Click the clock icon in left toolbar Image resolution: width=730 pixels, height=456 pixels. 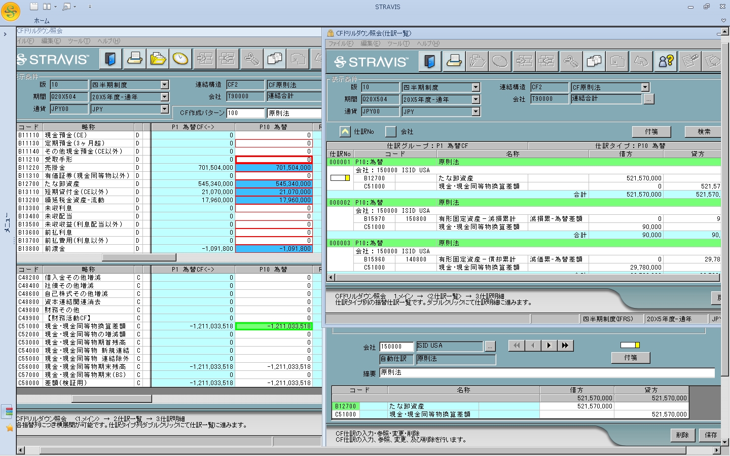[180, 59]
